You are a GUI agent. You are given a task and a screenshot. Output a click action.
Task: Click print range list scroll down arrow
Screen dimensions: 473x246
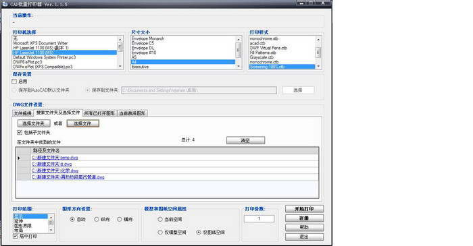(51, 230)
